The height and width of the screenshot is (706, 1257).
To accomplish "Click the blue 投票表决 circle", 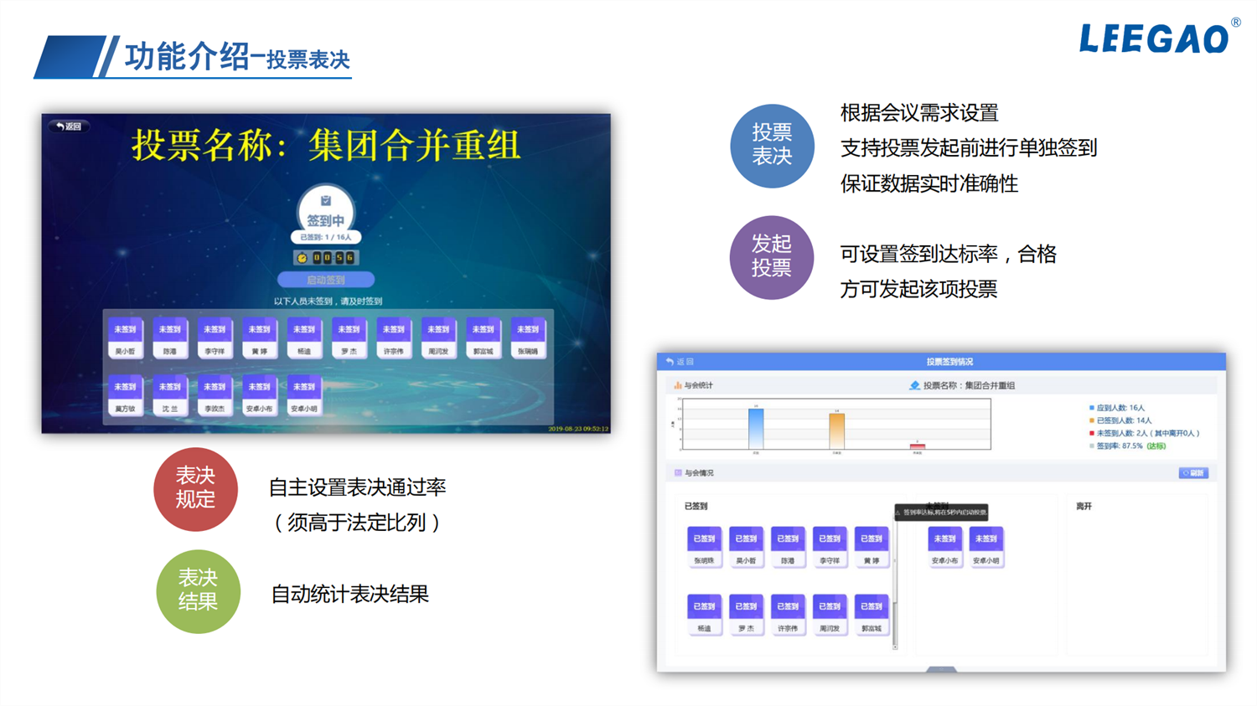I will 772,146.
